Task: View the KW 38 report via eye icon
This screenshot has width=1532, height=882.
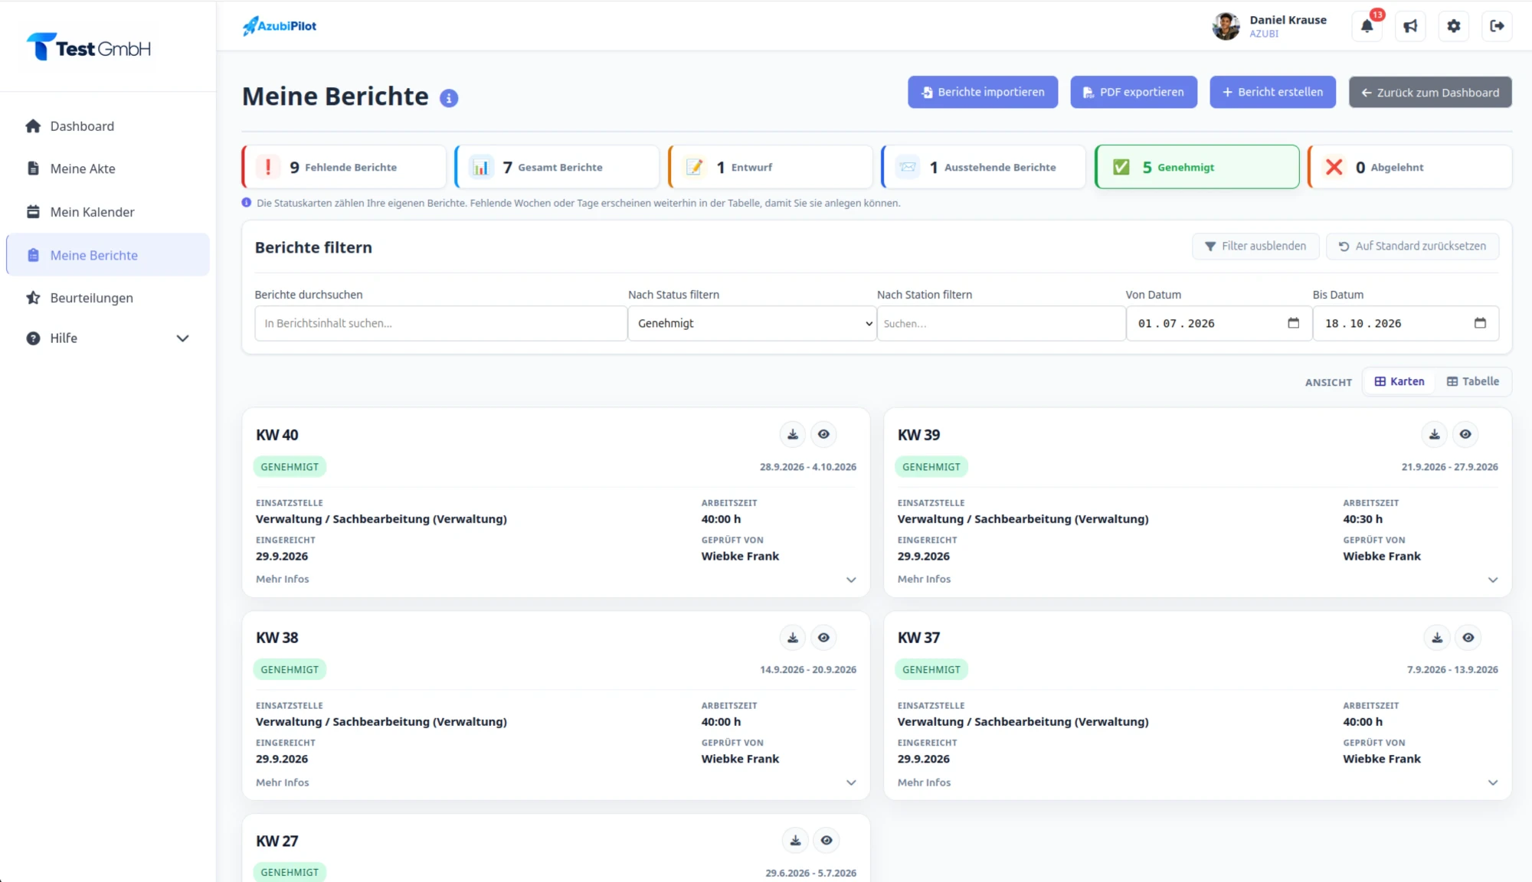Action: (x=823, y=637)
